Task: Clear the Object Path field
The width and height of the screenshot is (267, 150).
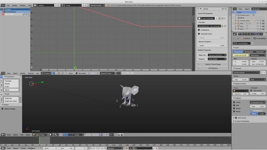Action: [x=225, y=55]
